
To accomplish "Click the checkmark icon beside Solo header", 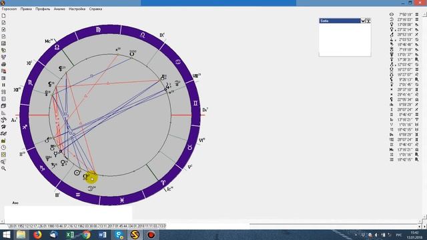I will (x=363, y=21).
